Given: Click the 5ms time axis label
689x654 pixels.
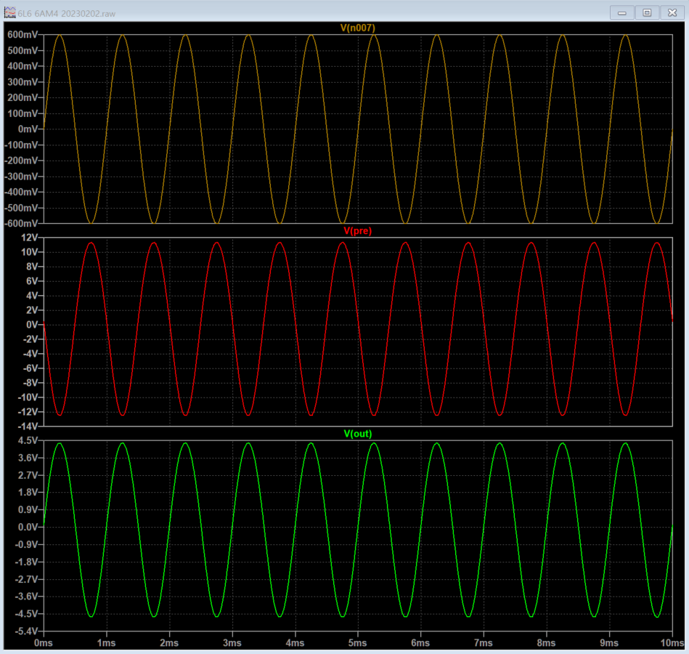Looking at the screenshot, I should pyautogui.click(x=358, y=643).
